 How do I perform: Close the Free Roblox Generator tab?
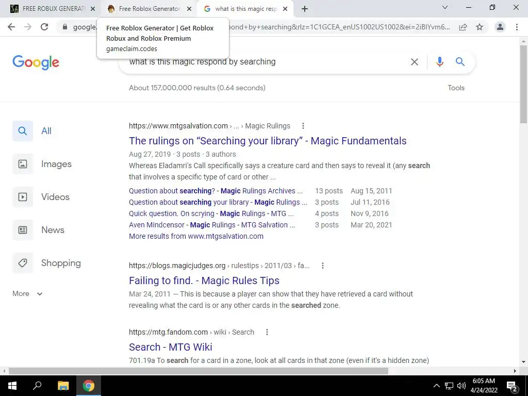pos(189,9)
